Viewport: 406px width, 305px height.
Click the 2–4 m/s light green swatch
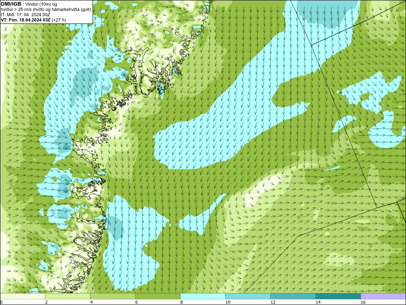point(67,296)
